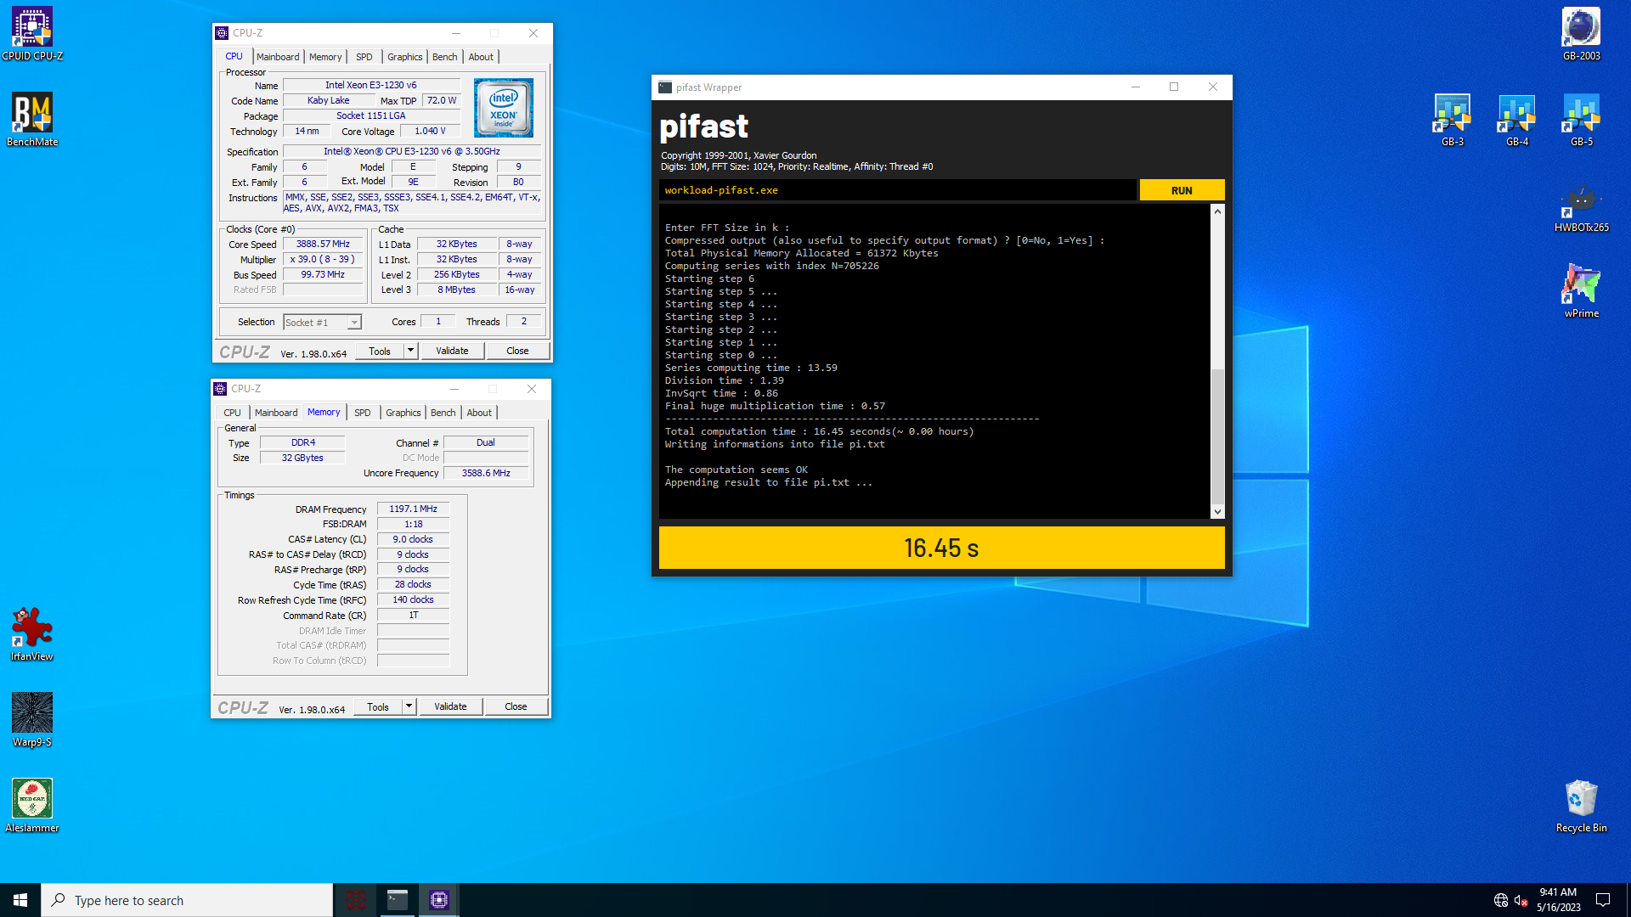Expand Tools dropdown arrow in bottom CPU-Z window

(x=409, y=706)
